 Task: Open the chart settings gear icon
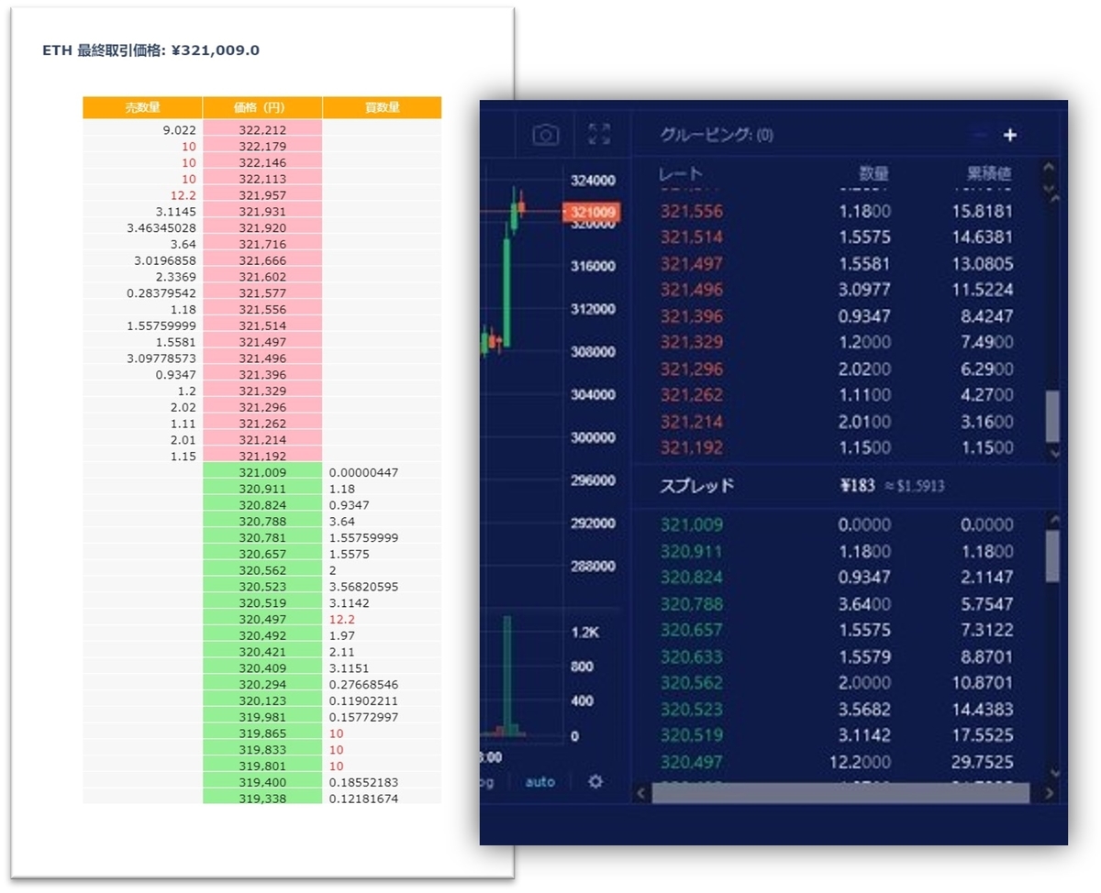pos(595,781)
